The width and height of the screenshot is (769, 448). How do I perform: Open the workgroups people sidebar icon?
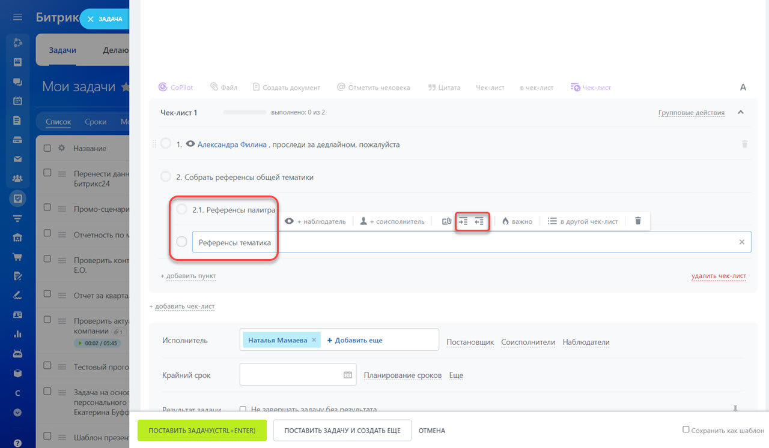(x=17, y=178)
